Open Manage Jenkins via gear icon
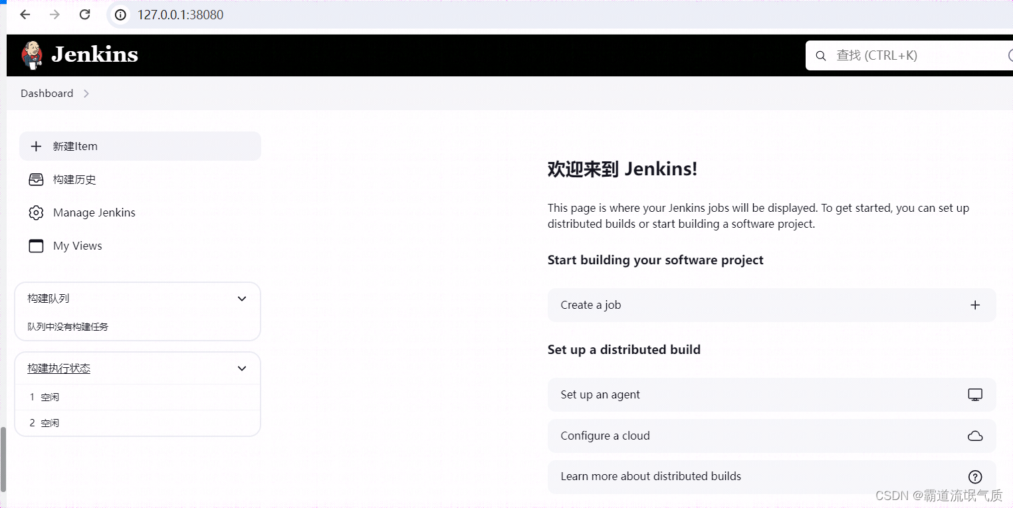The width and height of the screenshot is (1013, 508). click(x=35, y=212)
